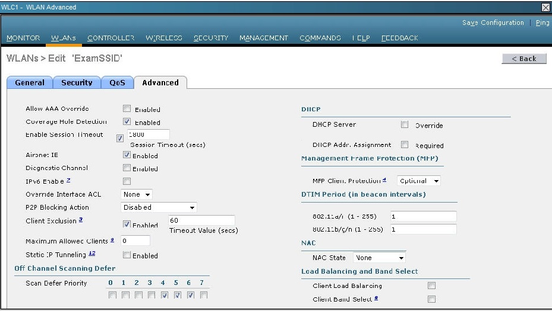The height and width of the screenshot is (311, 552).
Task: Select the Advanced tab
Action: 160,83
